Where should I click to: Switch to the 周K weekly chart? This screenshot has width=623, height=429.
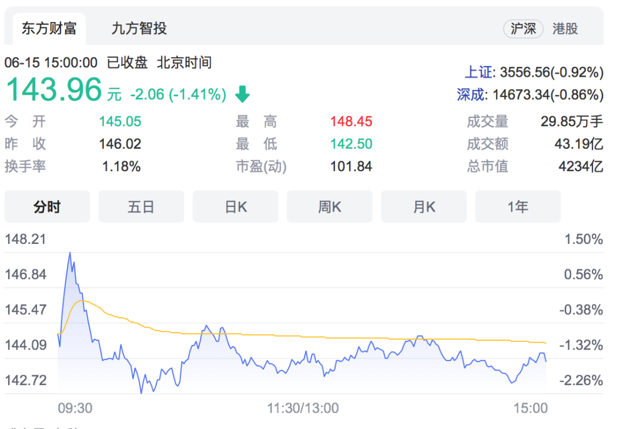click(329, 207)
